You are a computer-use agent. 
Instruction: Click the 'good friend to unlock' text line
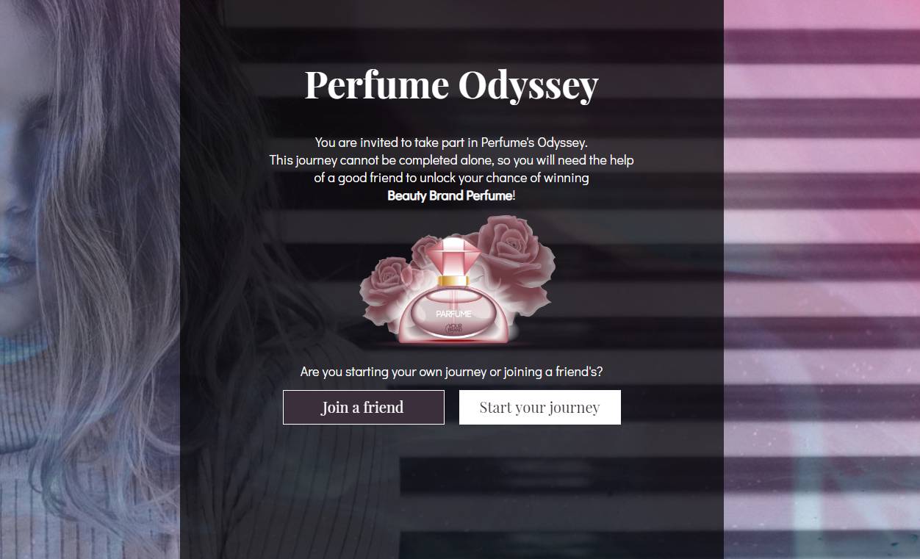[x=451, y=178]
